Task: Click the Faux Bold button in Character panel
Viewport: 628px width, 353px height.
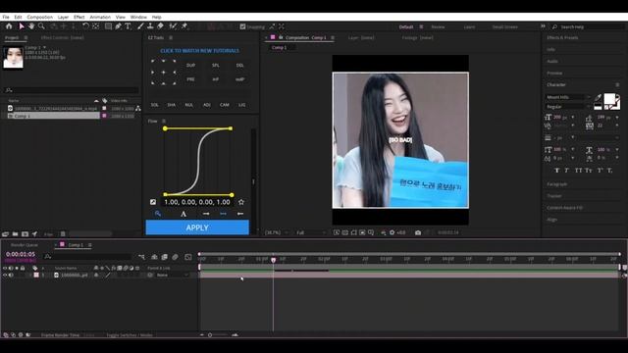Action: pos(556,171)
